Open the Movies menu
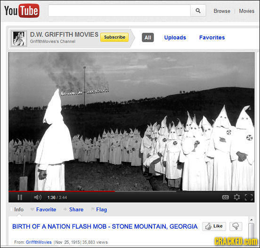Screen dimensions: 260x248 pos(246,11)
